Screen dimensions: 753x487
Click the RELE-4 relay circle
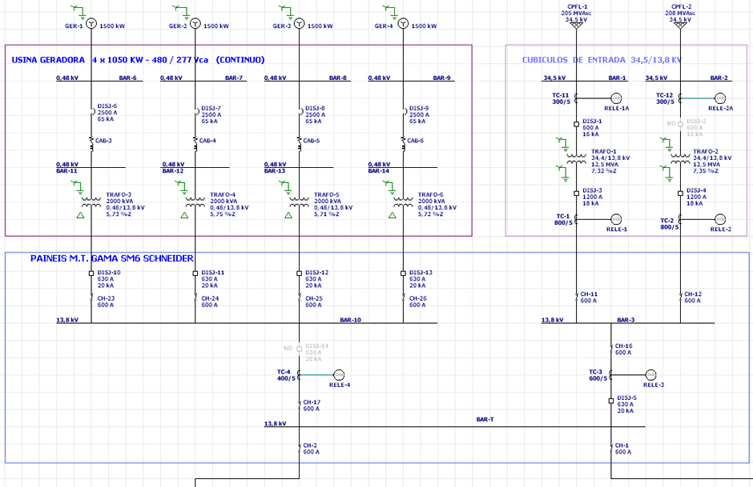(338, 374)
